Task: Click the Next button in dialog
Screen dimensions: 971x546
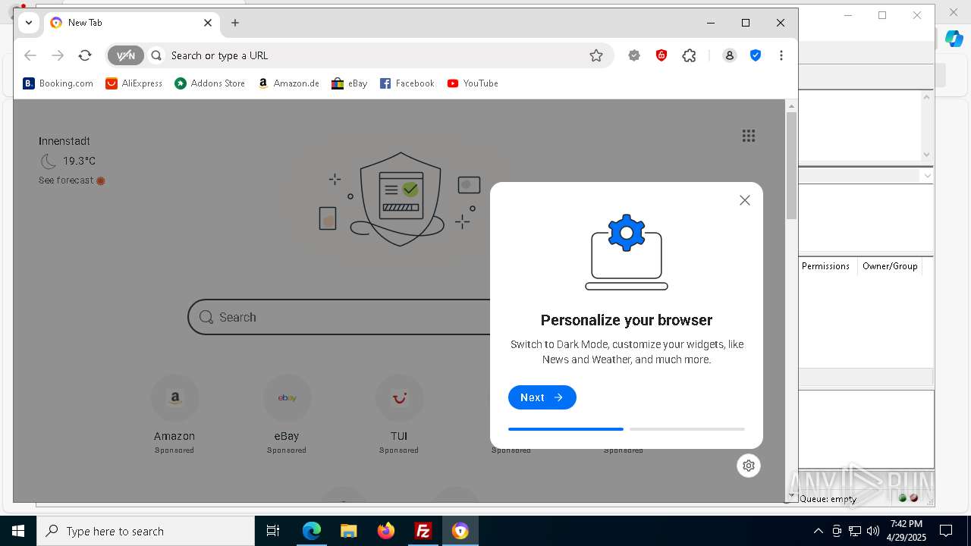Action: 542,397
